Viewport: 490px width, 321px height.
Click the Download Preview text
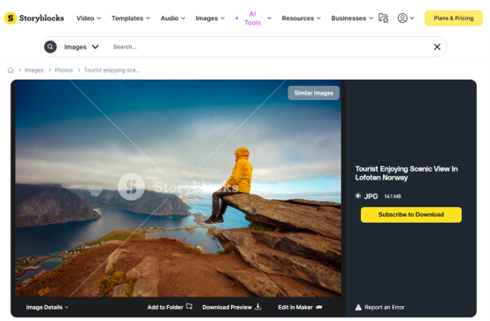[x=227, y=307]
